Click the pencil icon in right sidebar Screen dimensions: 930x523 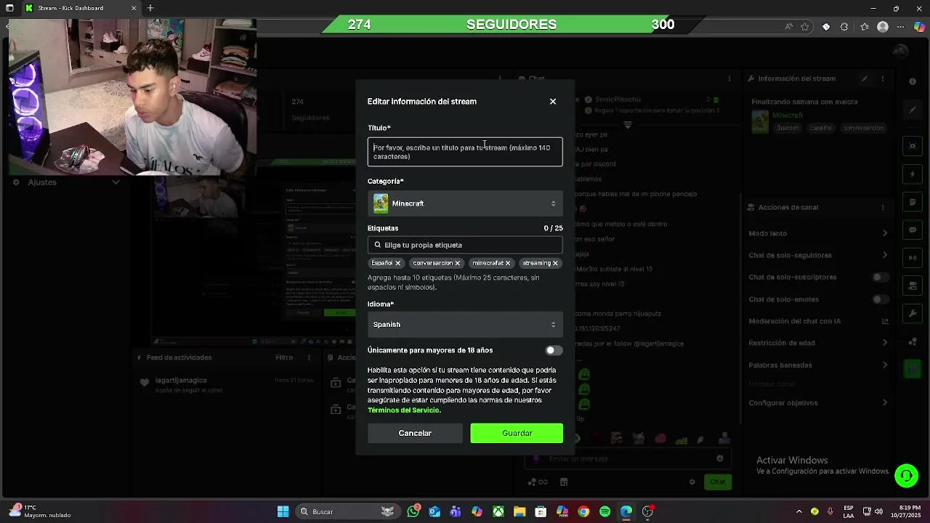pyautogui.click(x=913, y=110)
